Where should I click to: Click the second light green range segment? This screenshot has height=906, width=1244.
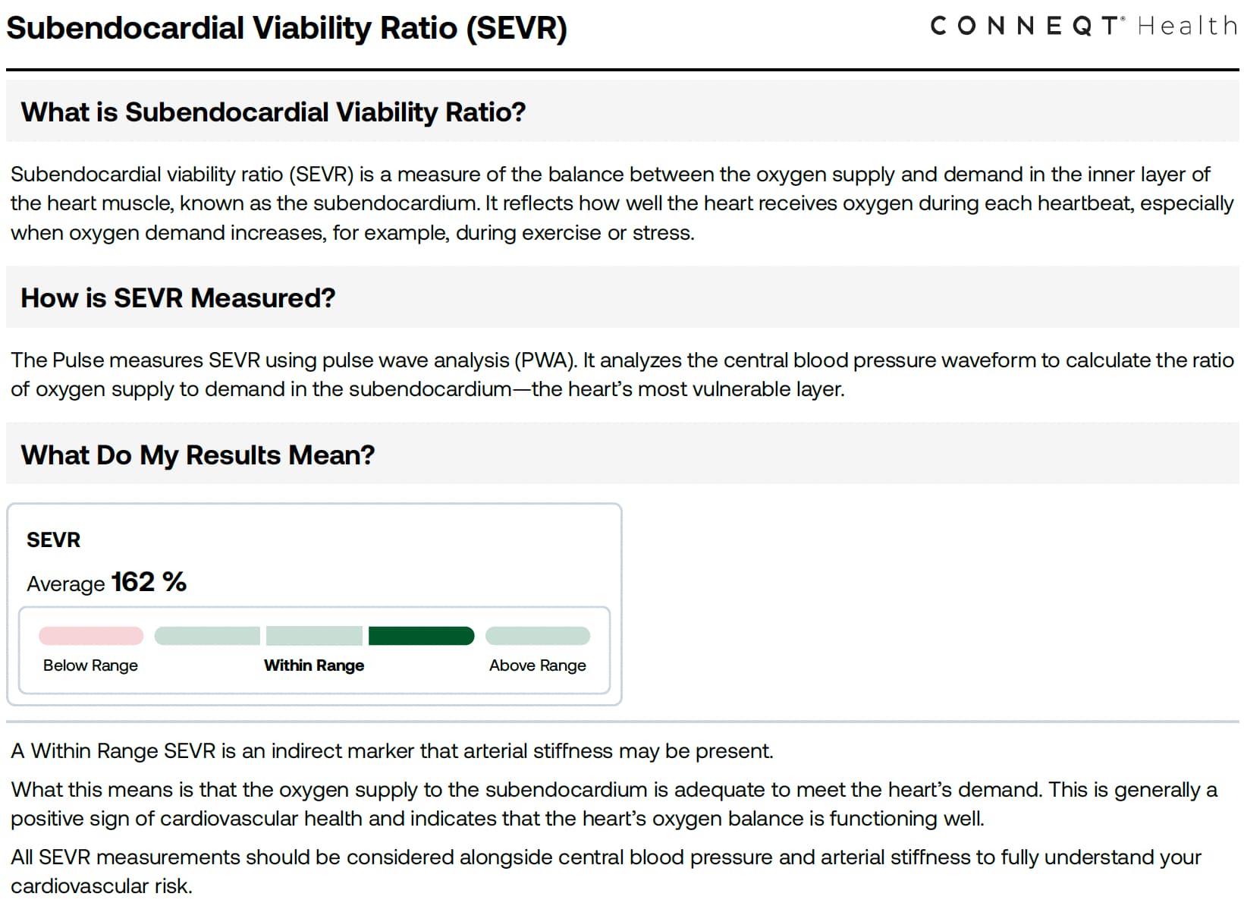click(x=314, y=636)
